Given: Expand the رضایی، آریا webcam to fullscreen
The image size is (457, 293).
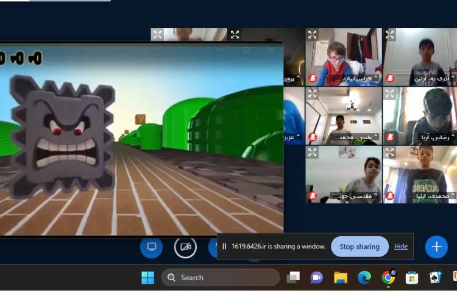Looking at the screenshot, I should 390,93.
